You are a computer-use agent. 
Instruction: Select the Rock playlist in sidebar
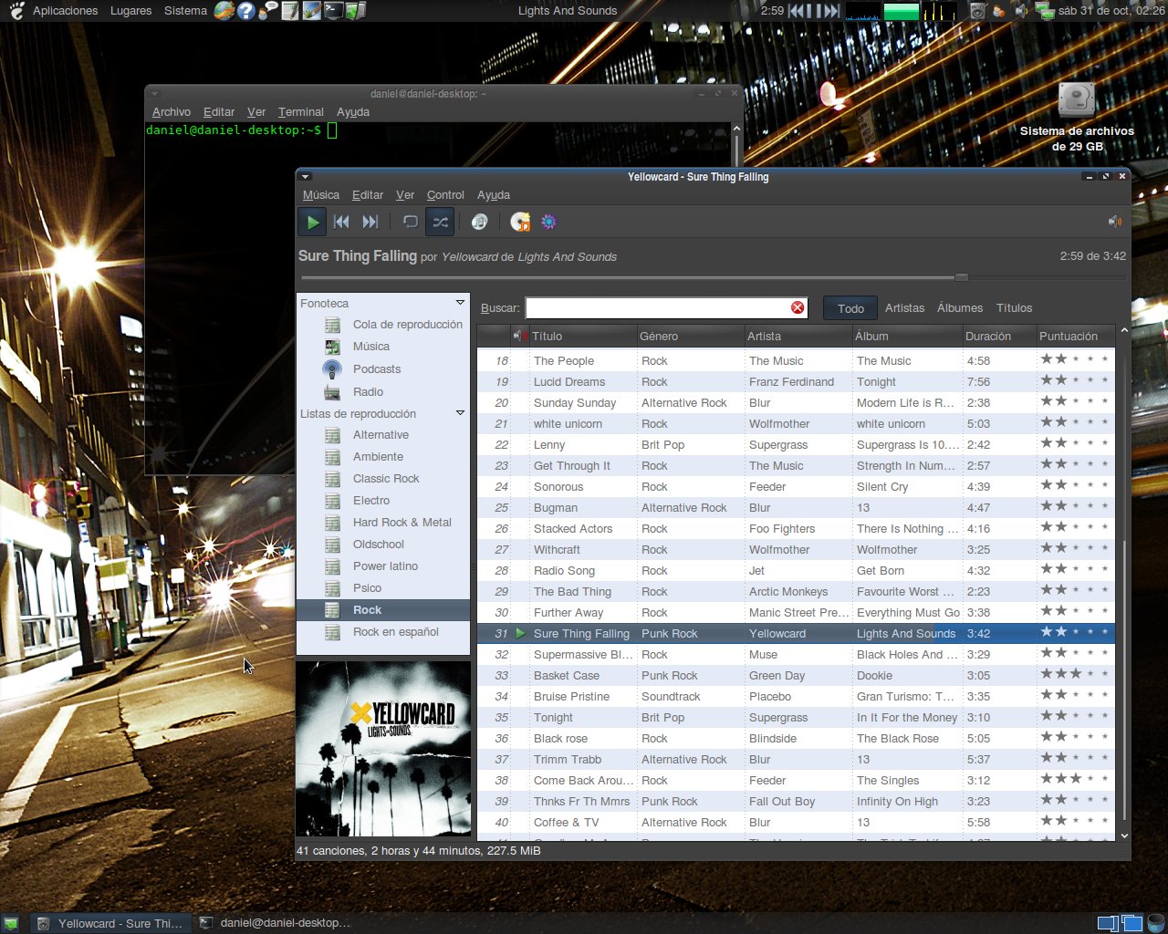coord(383,610)
